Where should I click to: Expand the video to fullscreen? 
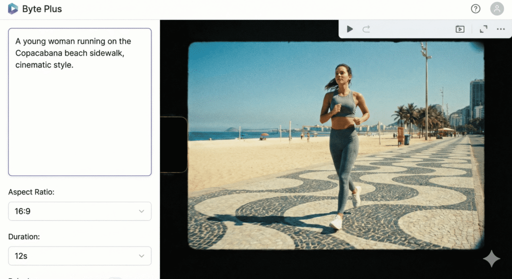[x=483, y=29]
